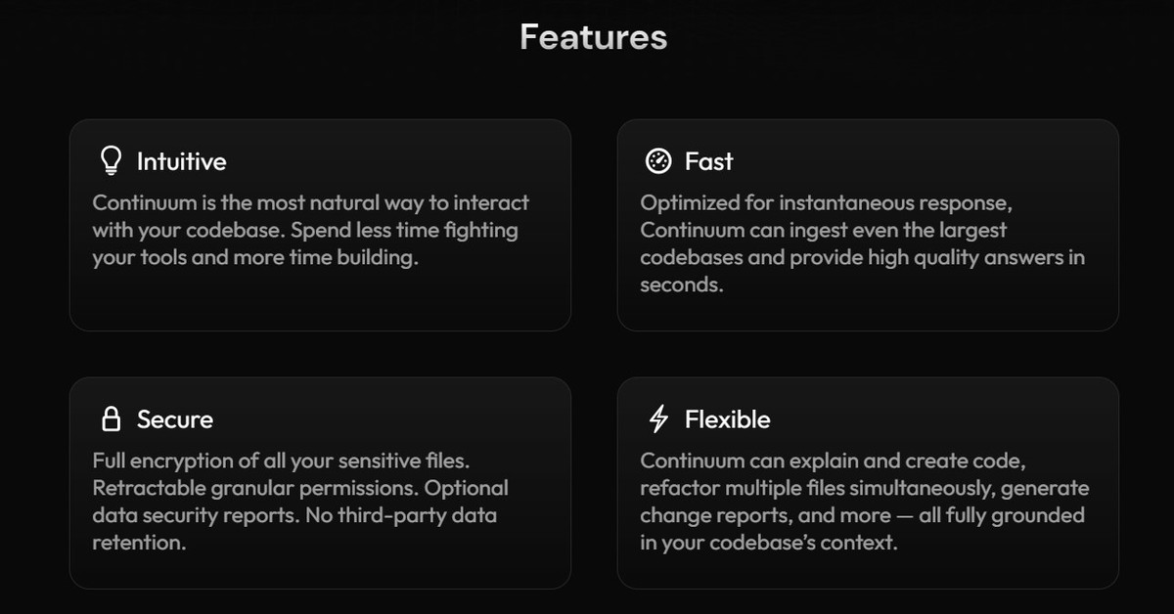This screenshot has height=614, width=1174.
Task: Click the 'Optimized for instantaneous response' text
Action: click(825, 203)
